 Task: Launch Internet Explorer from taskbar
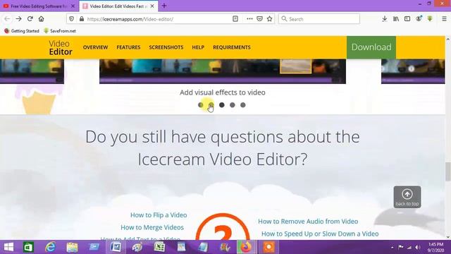coord(50,247)
